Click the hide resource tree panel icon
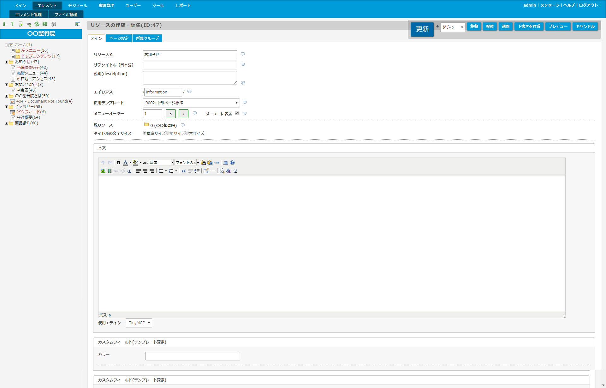The width and height of the screenshot is (606, 388). 78,24
